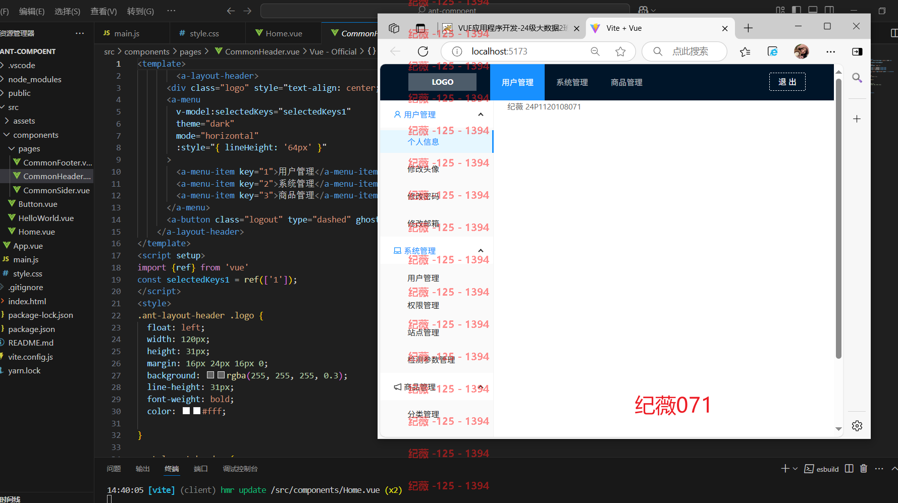The image size is (898, 503).
Task: Add page to favorites star icon
Action: click(x=620, y=51)
